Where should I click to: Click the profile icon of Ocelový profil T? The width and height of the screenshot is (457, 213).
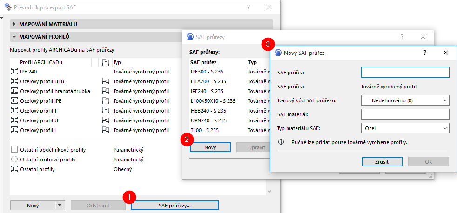(14, 111)
